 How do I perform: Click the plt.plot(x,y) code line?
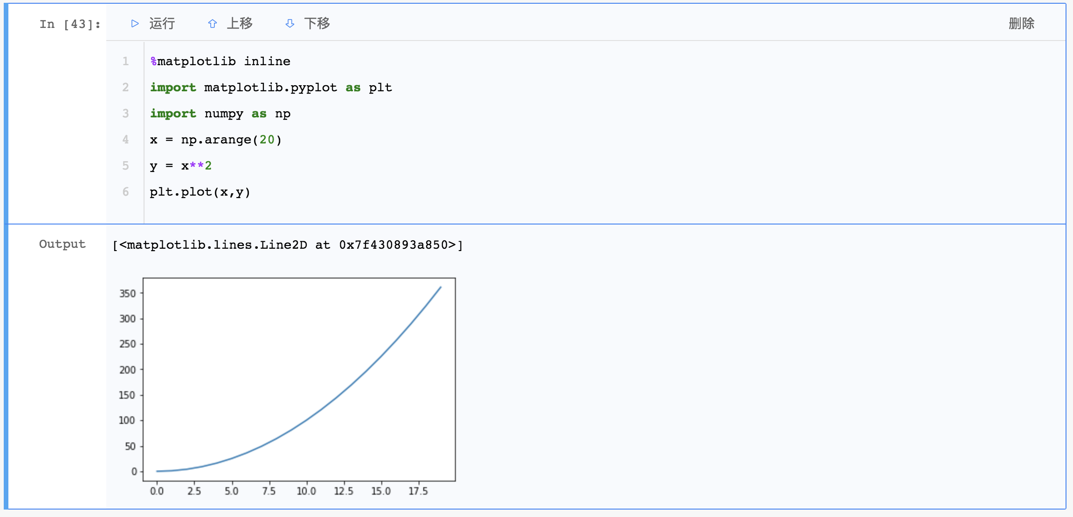(199, 192)
